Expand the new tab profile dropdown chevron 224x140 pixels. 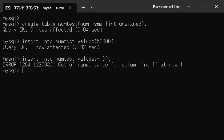tap(92, 8)
